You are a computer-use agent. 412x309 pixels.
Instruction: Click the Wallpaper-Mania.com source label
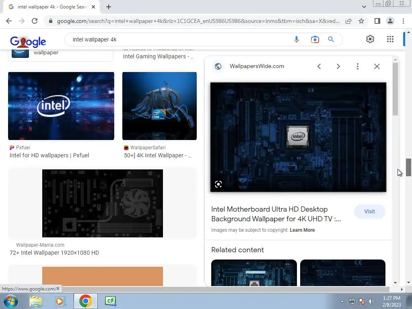point(40,245)
